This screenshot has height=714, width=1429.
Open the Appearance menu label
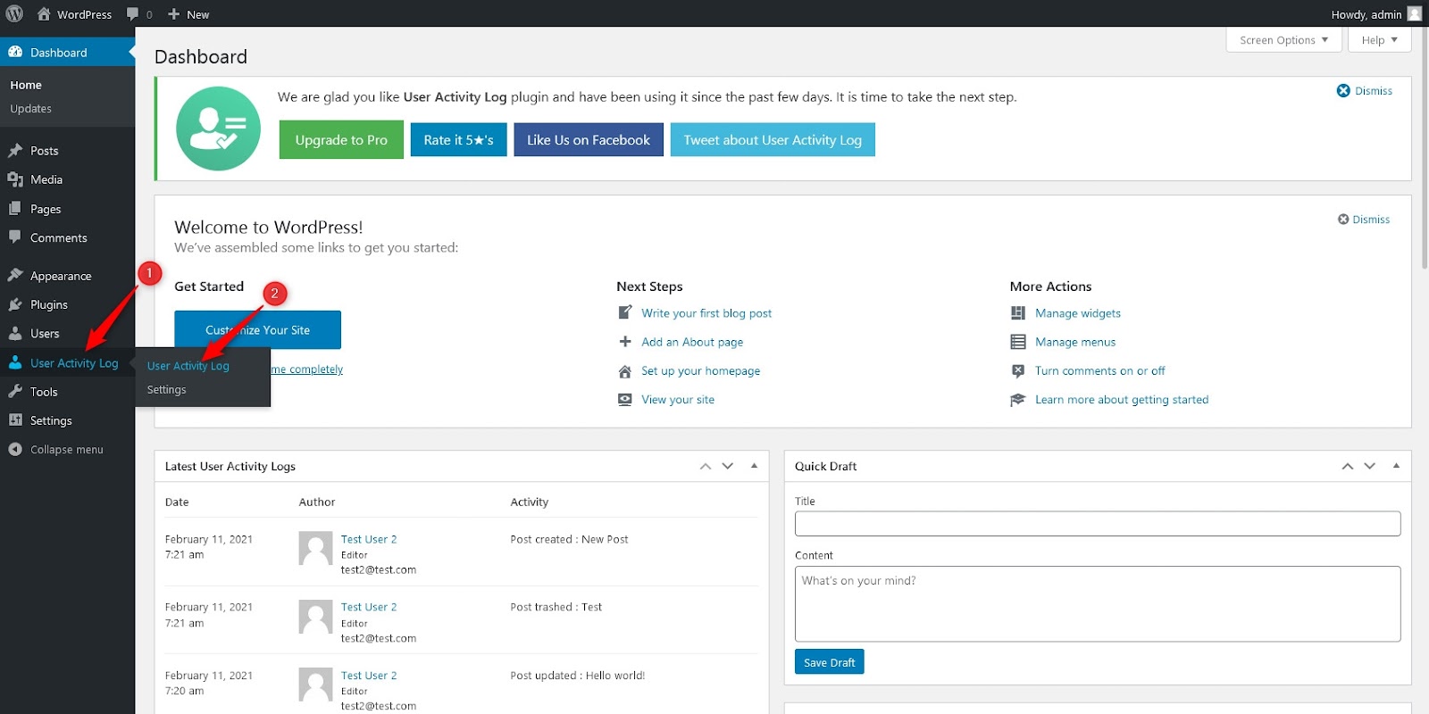coord(61,276)
